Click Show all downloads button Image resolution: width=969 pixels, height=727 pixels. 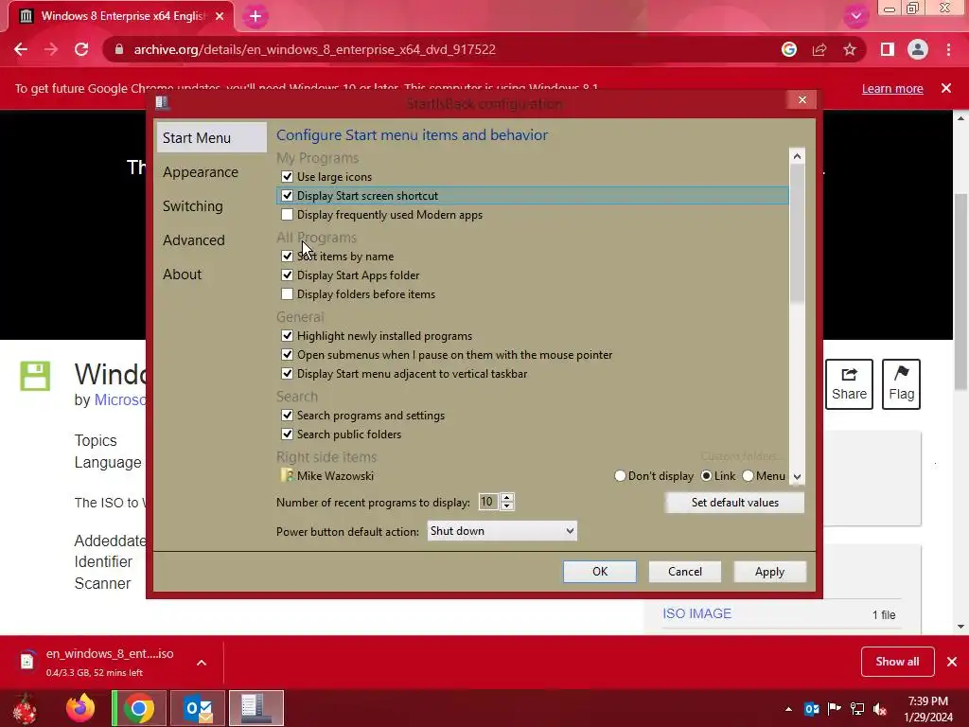pyautogui.click(x=897, y=662)
